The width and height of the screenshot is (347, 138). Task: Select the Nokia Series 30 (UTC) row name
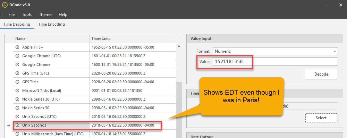click(x=41, y=99)
